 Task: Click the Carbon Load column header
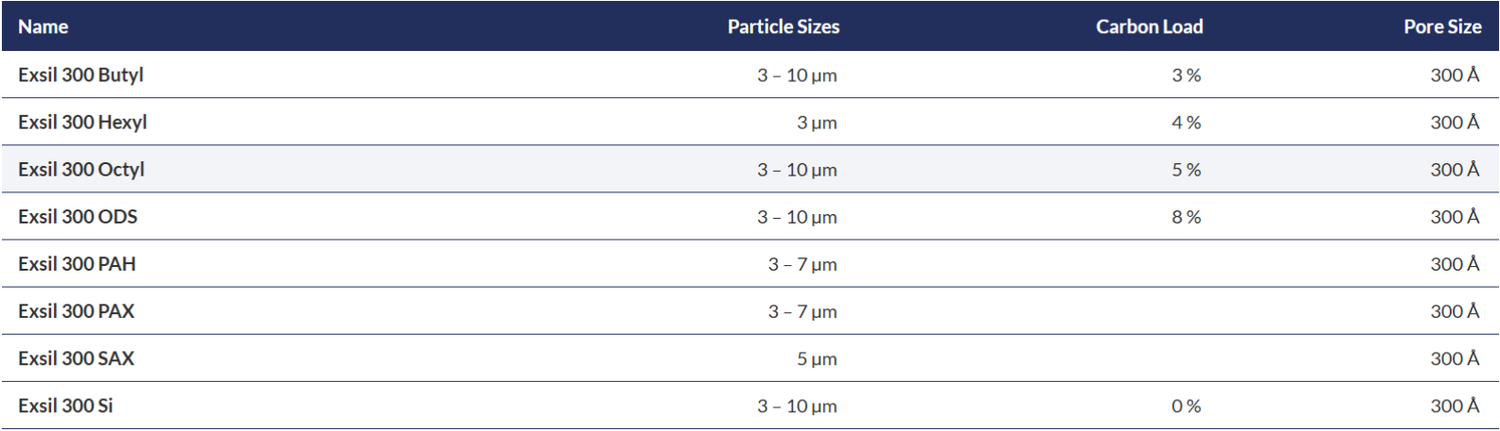click(x=1149, y=26)
